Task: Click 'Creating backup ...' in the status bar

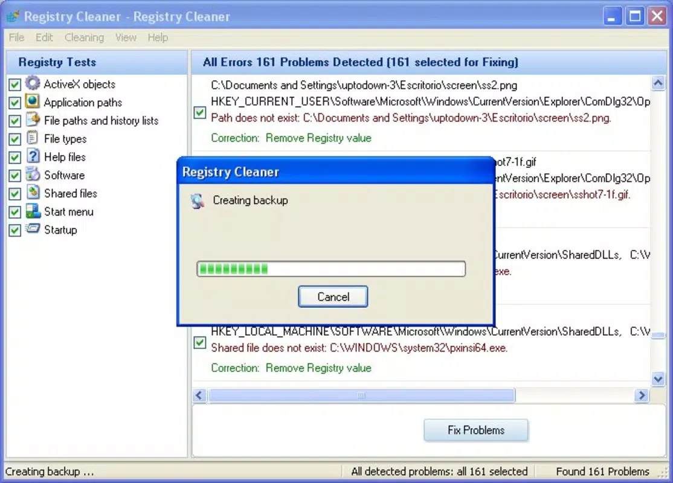Action: coord(50,472)
